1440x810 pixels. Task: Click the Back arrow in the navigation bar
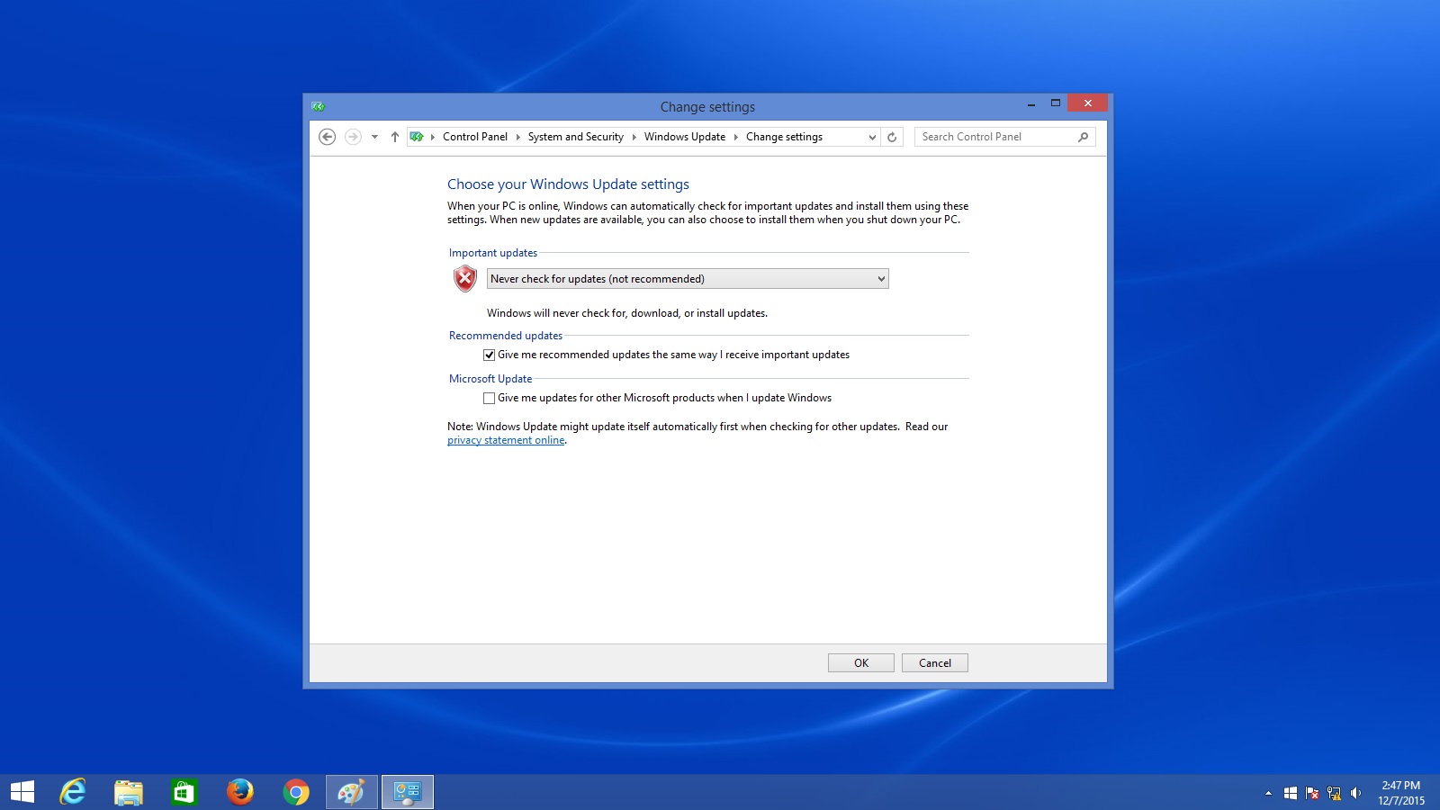(328, 137)
